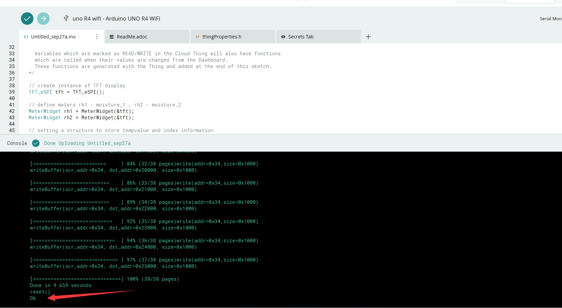
Task: Click the code line 'TFT_eSPI tft = TFT_eSPI();'
Action: tap(67, 92)
